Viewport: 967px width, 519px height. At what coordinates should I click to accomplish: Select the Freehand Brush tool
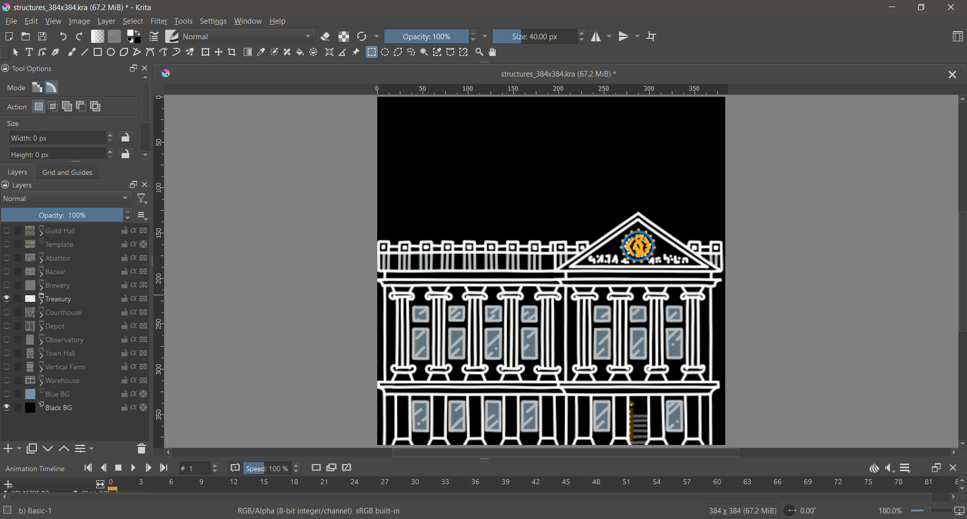point(72,52)
